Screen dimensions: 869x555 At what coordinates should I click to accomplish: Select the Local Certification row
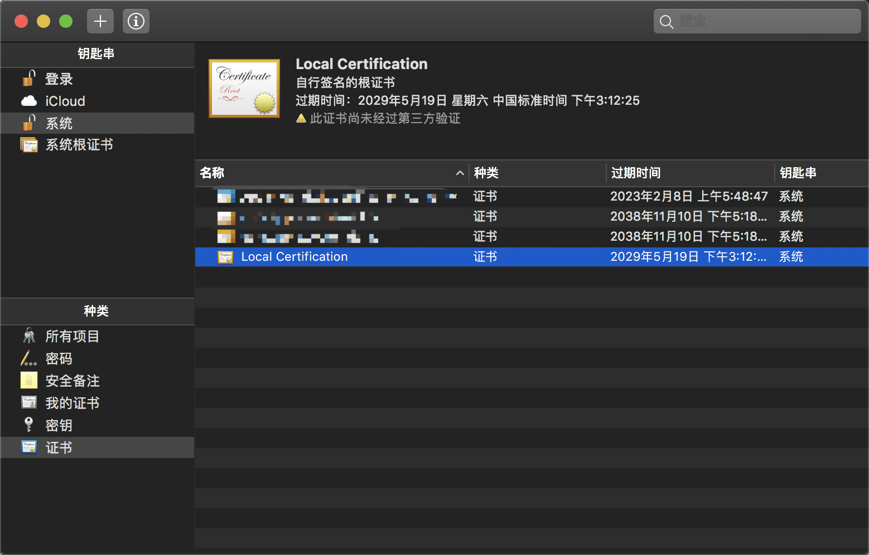(x=532, y=257)
